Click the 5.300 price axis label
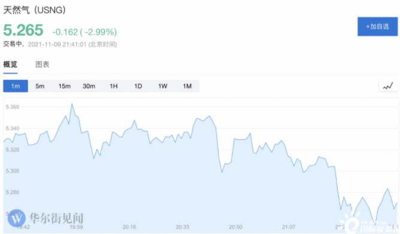The height and width of the screenshot is (234, 400). (x=13, y=171)
